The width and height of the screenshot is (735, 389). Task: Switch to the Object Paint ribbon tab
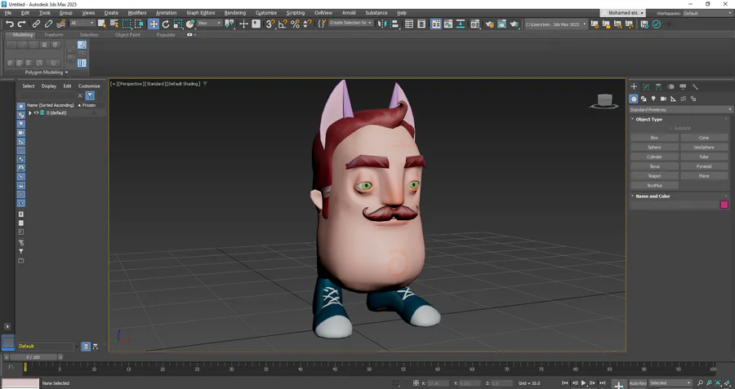pyautogui.click(x=127, y=34)
